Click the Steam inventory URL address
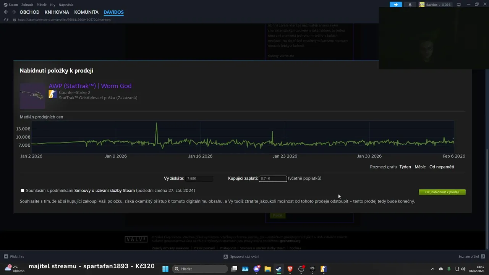489x275 pixels. pyautogui.click(x=65, y=19)
